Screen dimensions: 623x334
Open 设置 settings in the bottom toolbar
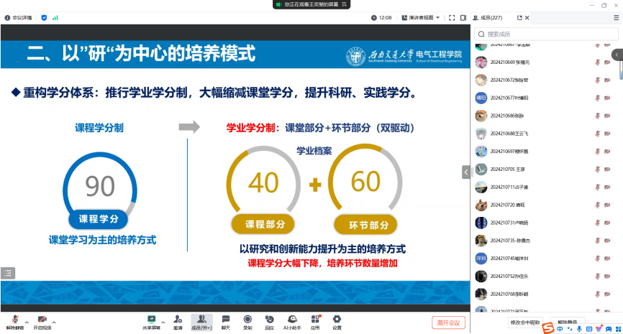(337, 320)
